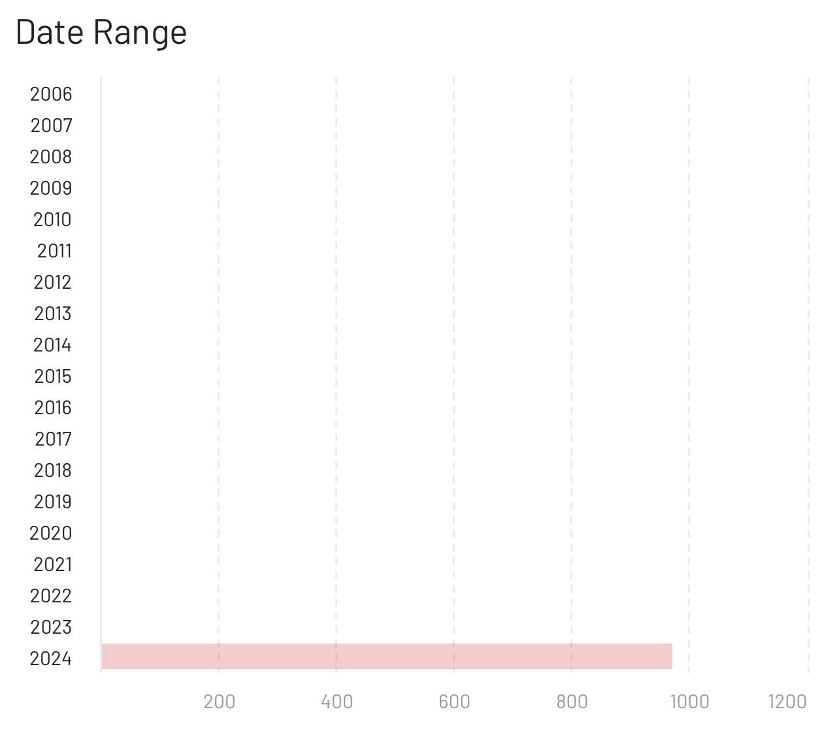Click the 2016 year label

[x=53, y=408]
